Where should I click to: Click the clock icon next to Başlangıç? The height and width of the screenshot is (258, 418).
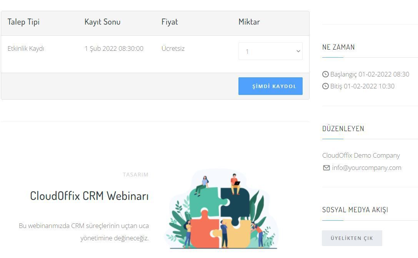coord(325,74)
